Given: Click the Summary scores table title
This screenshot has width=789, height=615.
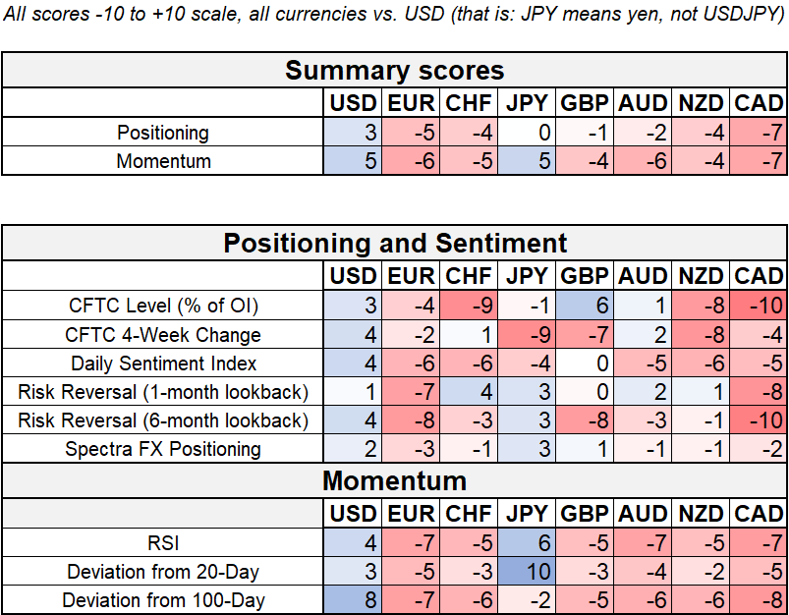Looking at the screenshot, I should pos(394,71).
